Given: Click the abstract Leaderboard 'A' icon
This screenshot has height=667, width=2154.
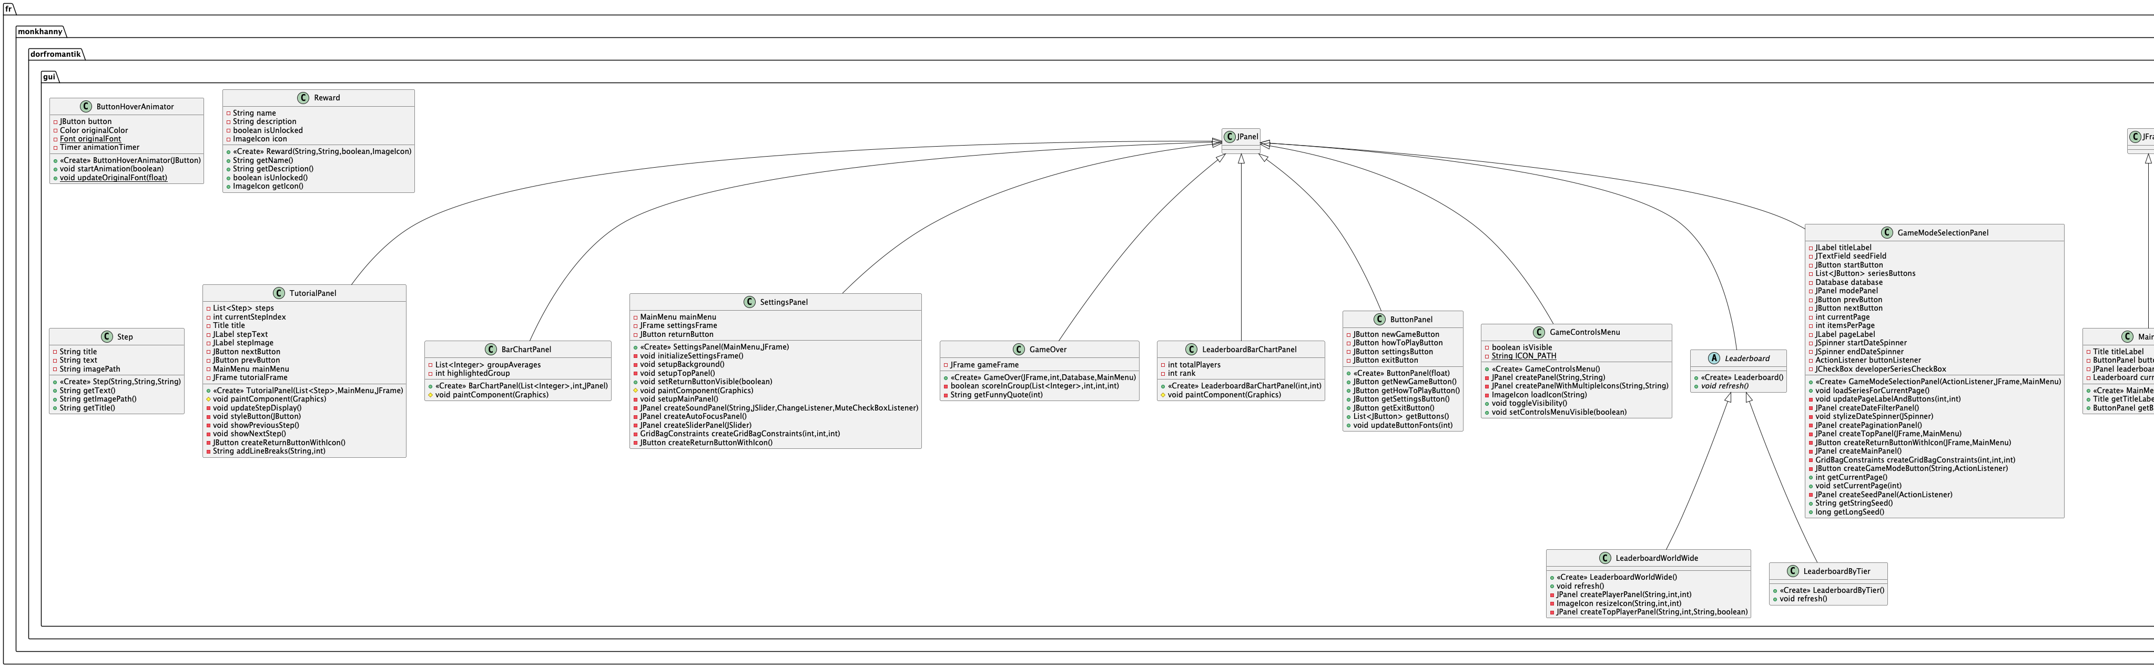Looking at the screenshot, I should click(1714, 358).
